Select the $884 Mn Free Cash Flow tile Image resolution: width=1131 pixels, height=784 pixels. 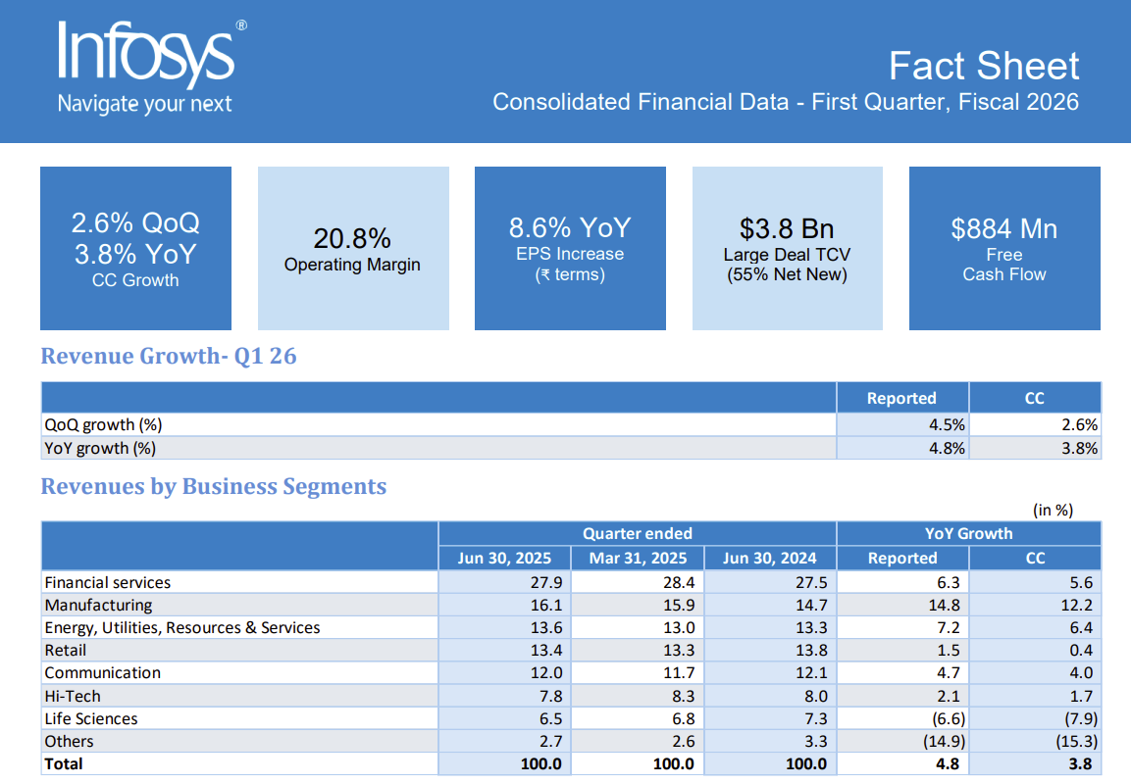click(x=1004, y=249)
